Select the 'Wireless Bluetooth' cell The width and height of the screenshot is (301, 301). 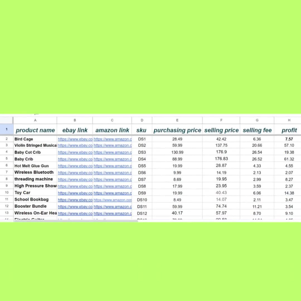[35, 172]
